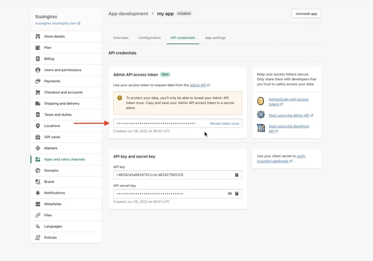Image resolution: width=373 pixels, height=261 pixels.
Task: Click the Gift cards icon
Action: pos(38,137)
